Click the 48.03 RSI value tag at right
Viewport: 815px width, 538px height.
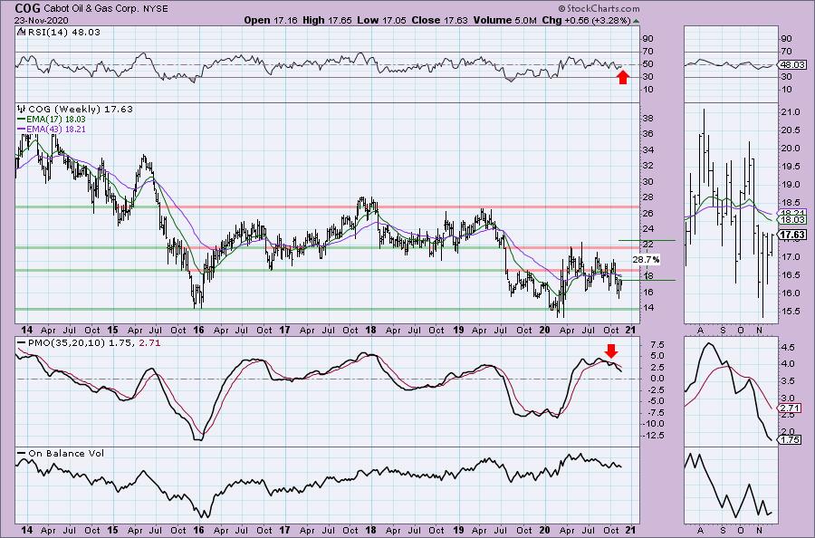tap(792, 64)
